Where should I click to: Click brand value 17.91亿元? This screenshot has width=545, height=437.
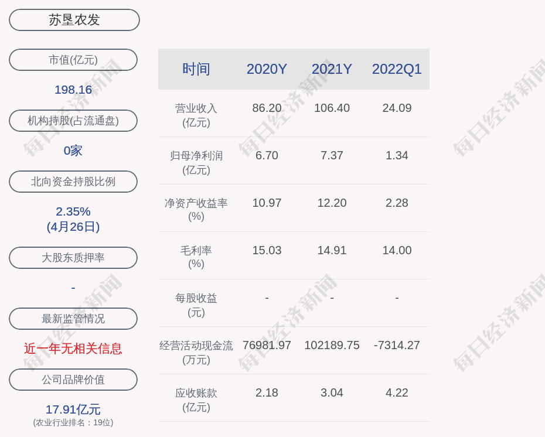pyautogui.click(x=73, y=409)
